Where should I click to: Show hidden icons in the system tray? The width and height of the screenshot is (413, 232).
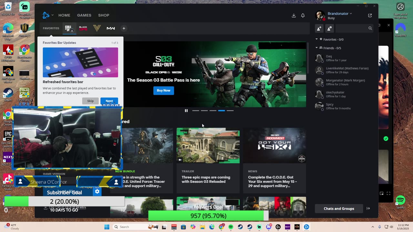coord(373,227)
